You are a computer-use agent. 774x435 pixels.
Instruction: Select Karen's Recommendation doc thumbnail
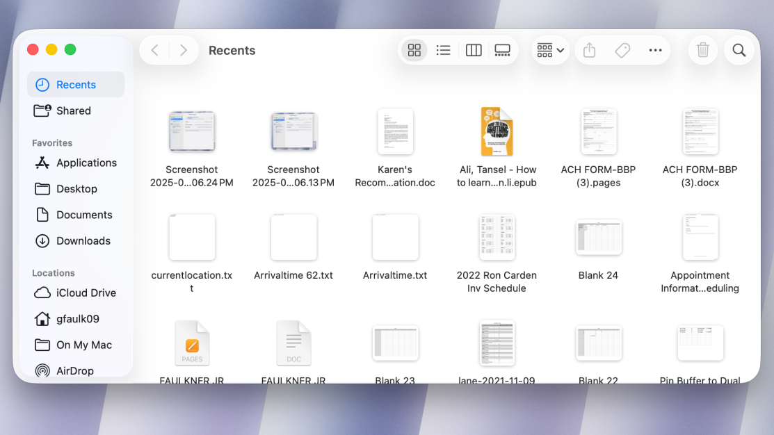pos(396,132)
